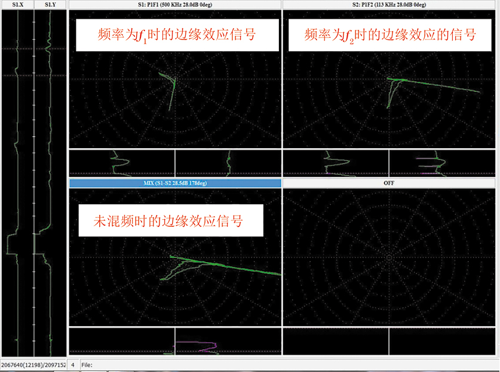Viewport: 500px width, 372px height.
Task: Click the S1.X vertical strip chart trace
Action: pyautogui.click(x=17, y=179)
